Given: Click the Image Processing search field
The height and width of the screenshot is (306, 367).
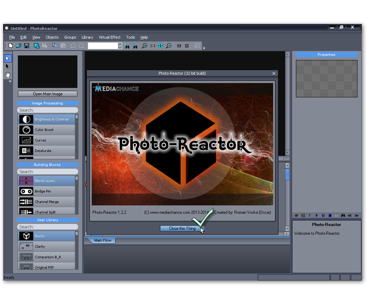Looking at the screenshot, I should click(48, 110).
